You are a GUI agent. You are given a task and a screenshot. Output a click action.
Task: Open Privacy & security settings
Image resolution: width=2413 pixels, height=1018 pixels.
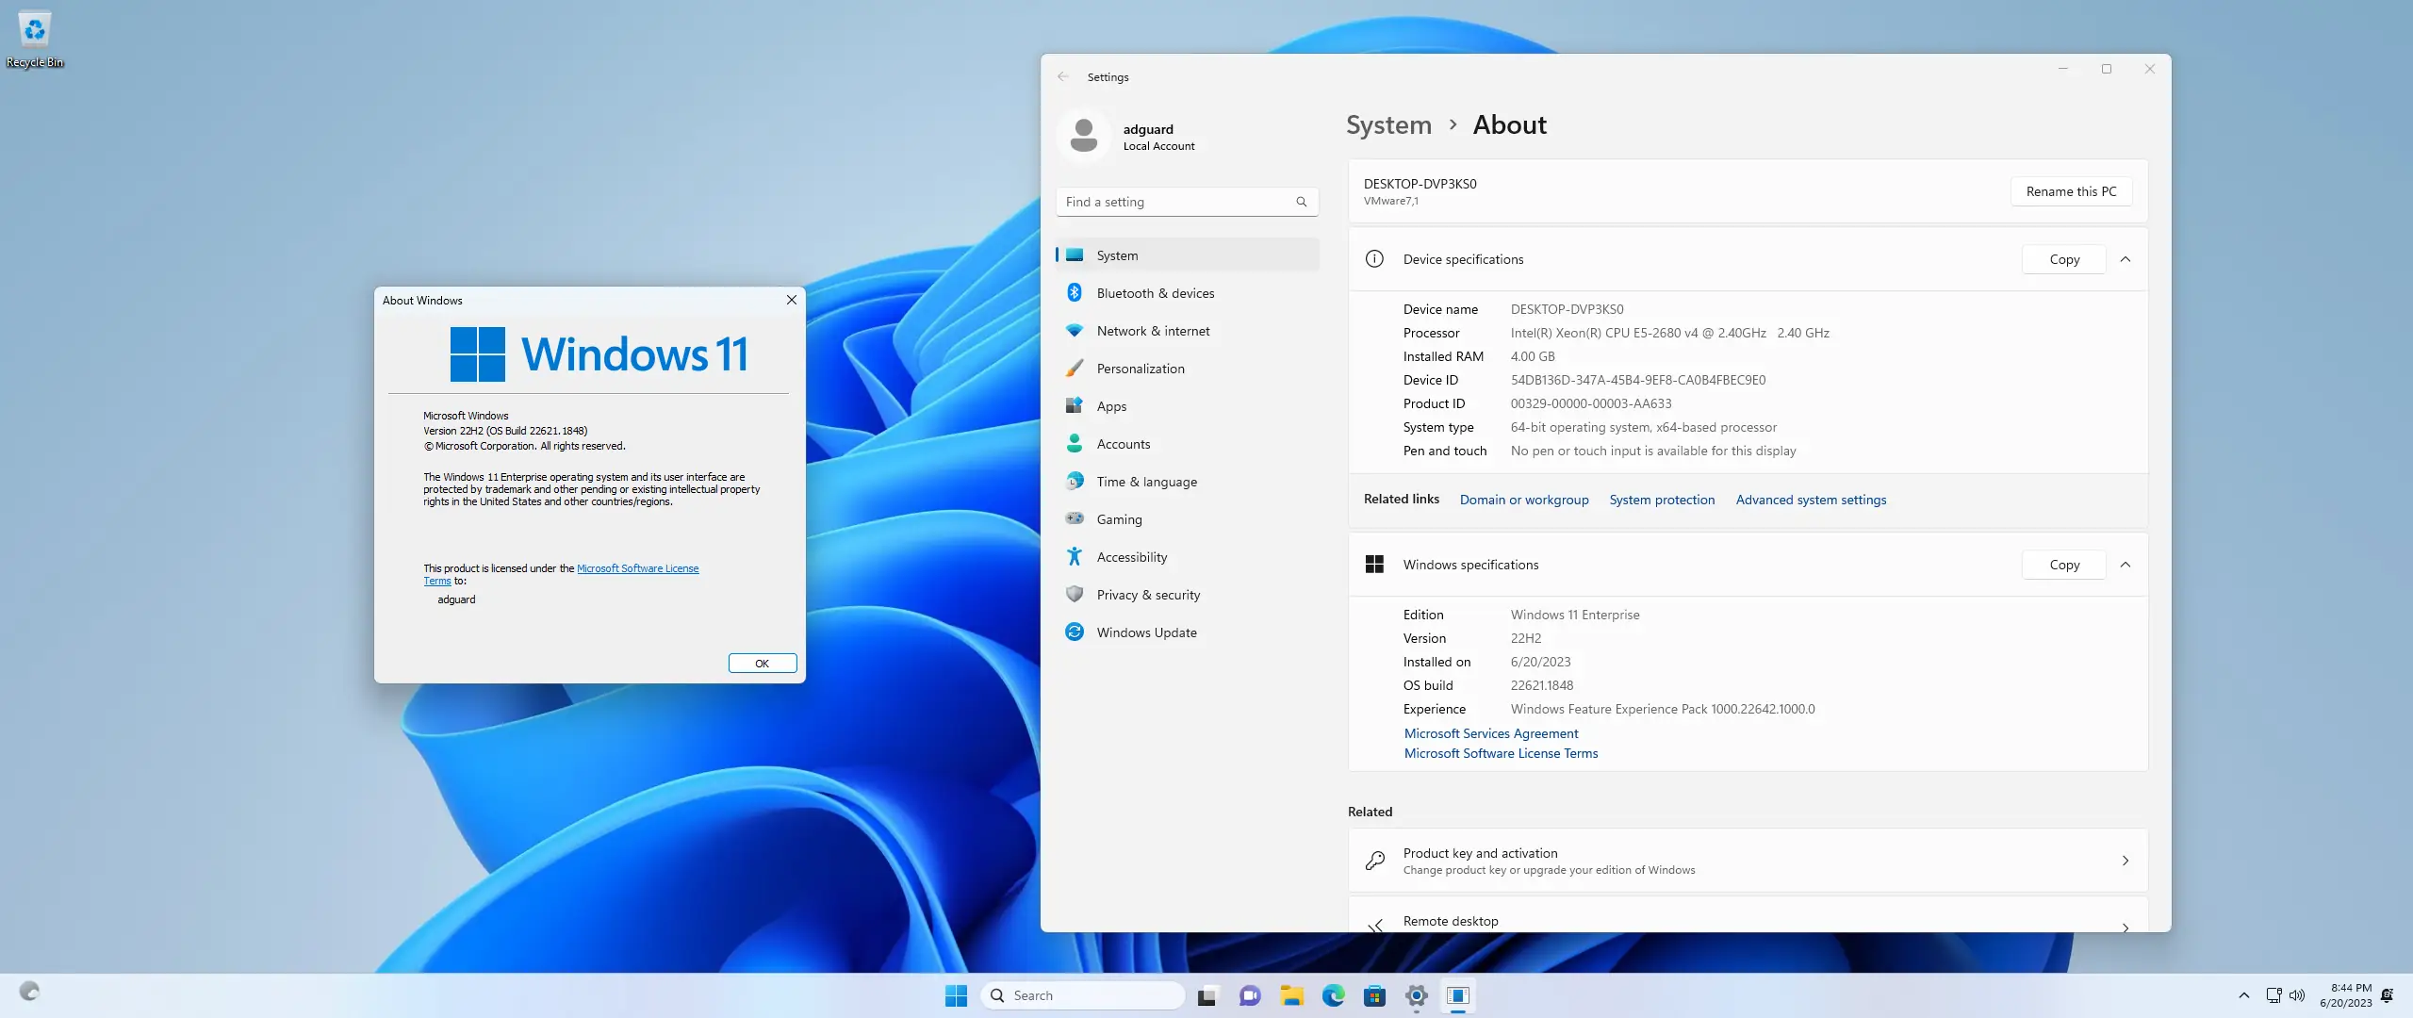click(x=1148, y=594)
